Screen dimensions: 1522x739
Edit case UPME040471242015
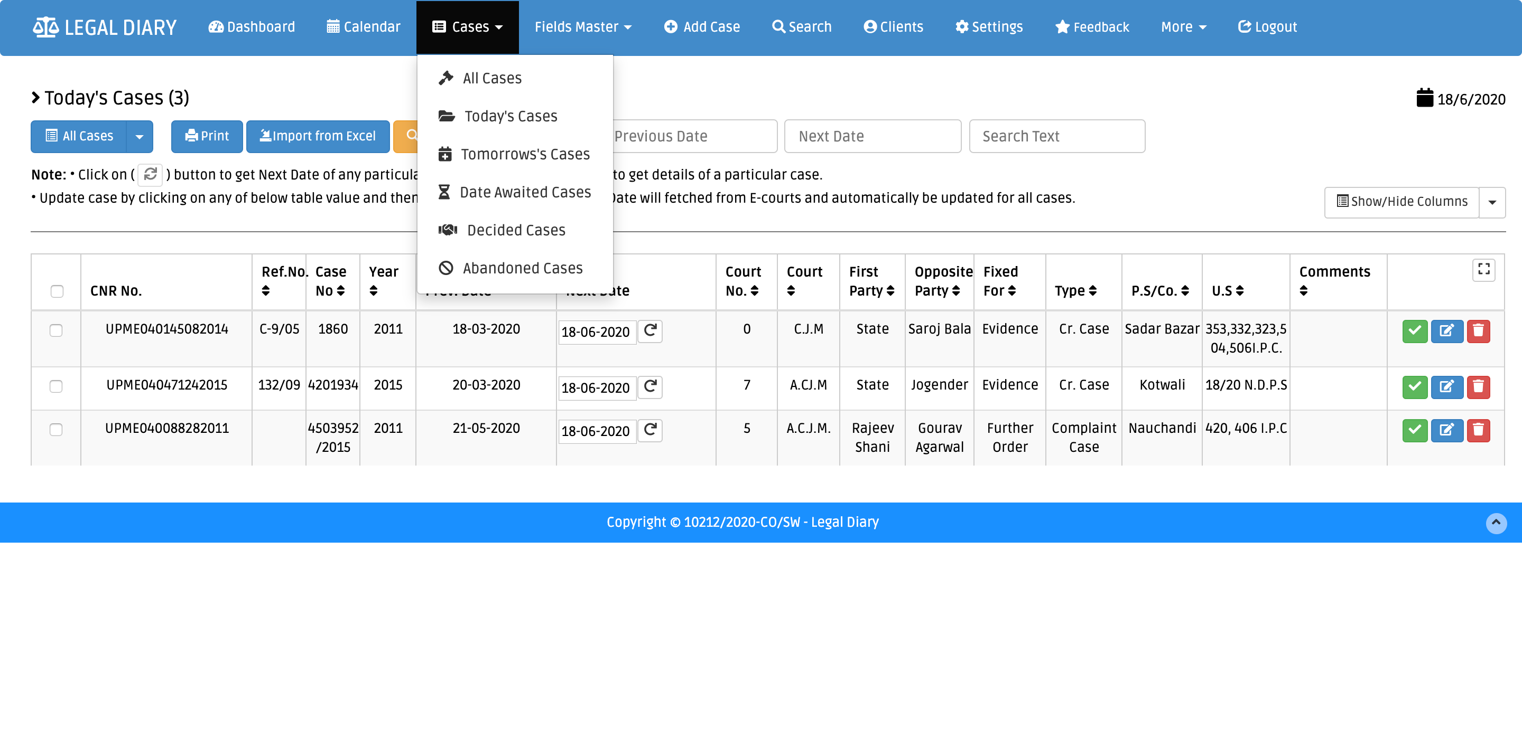point(1446,387)
